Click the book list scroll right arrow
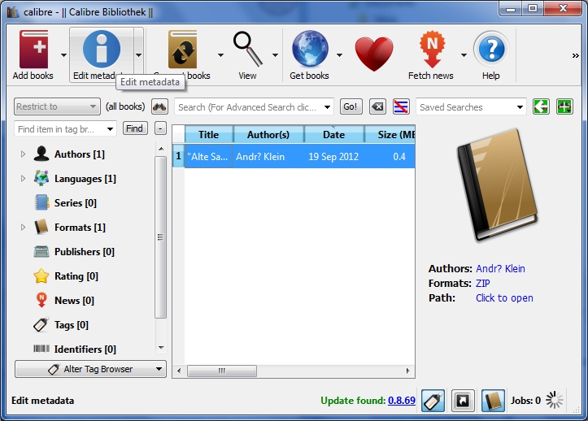Image resolution: width=588 pixels, height=421 pixels. pos(408,371)
